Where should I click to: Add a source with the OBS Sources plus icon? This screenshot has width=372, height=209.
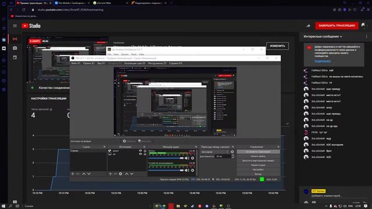tap(110, 174)
